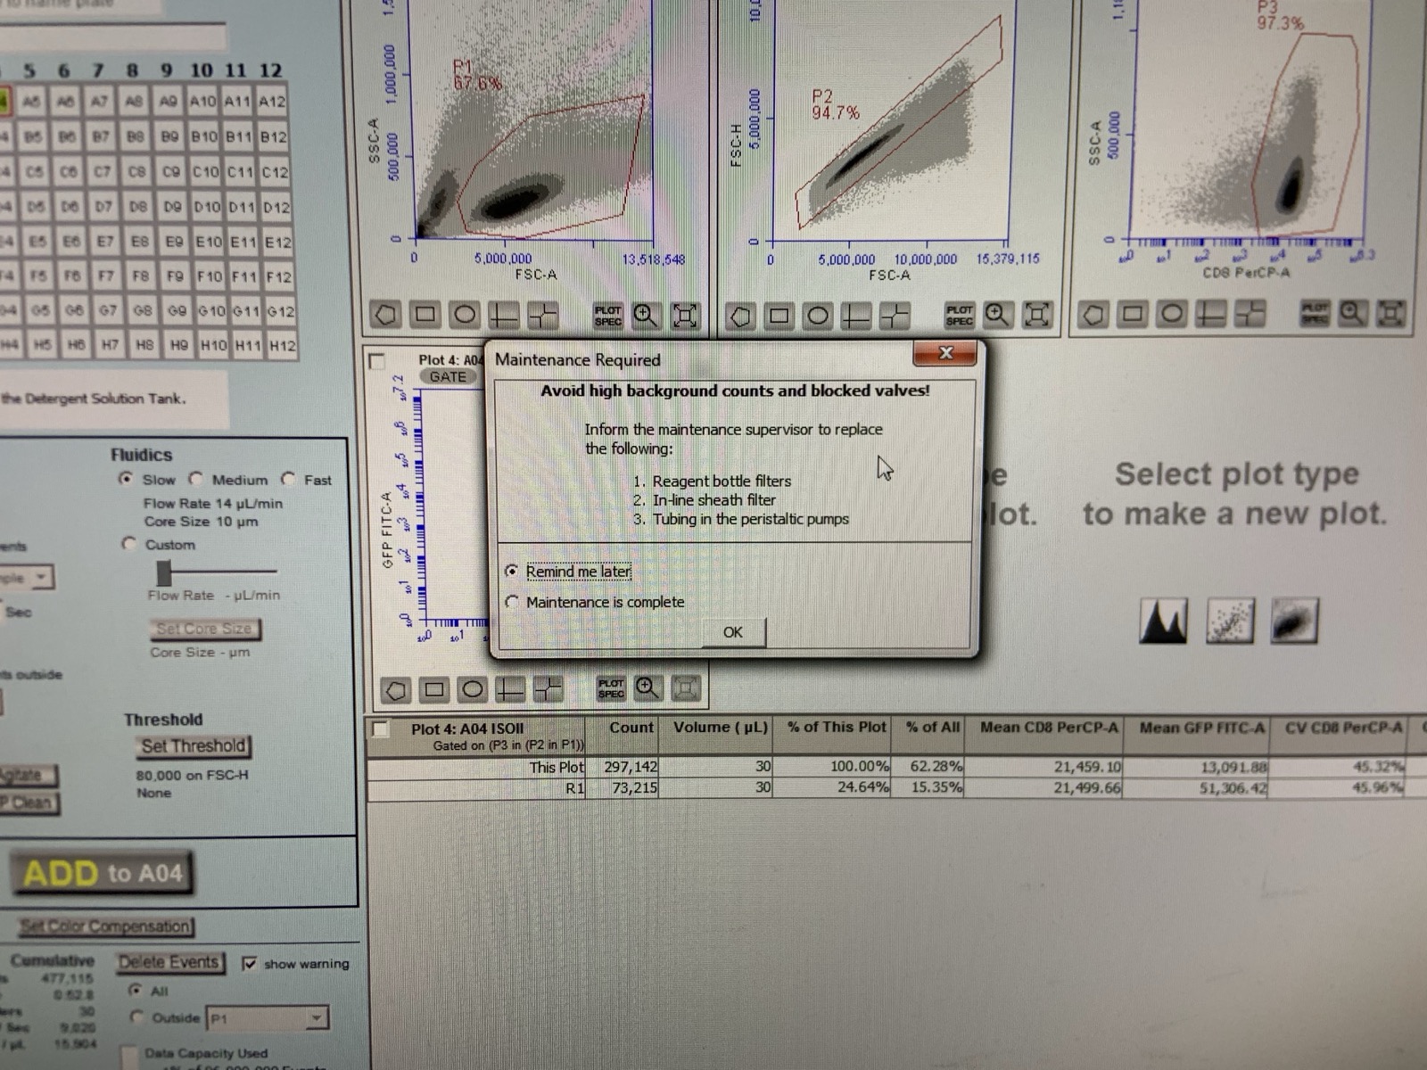Image resolution: width=1427 pixels, height=1070 pixels.
Task: Select well D10 in plate grid
Action: point(206,207)
